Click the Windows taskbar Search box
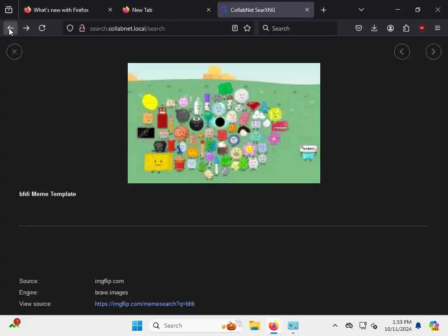 coord(196,325)
